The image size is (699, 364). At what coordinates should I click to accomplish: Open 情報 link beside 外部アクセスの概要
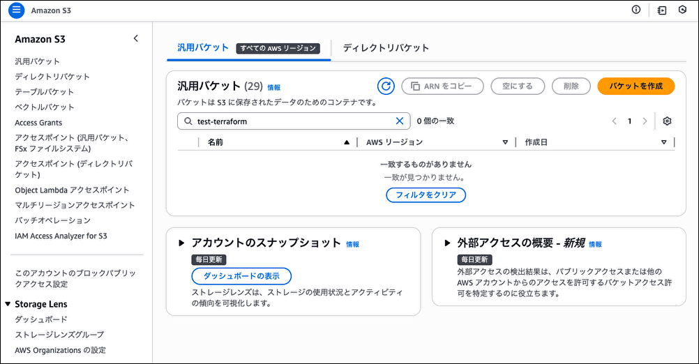click(595, 245)
